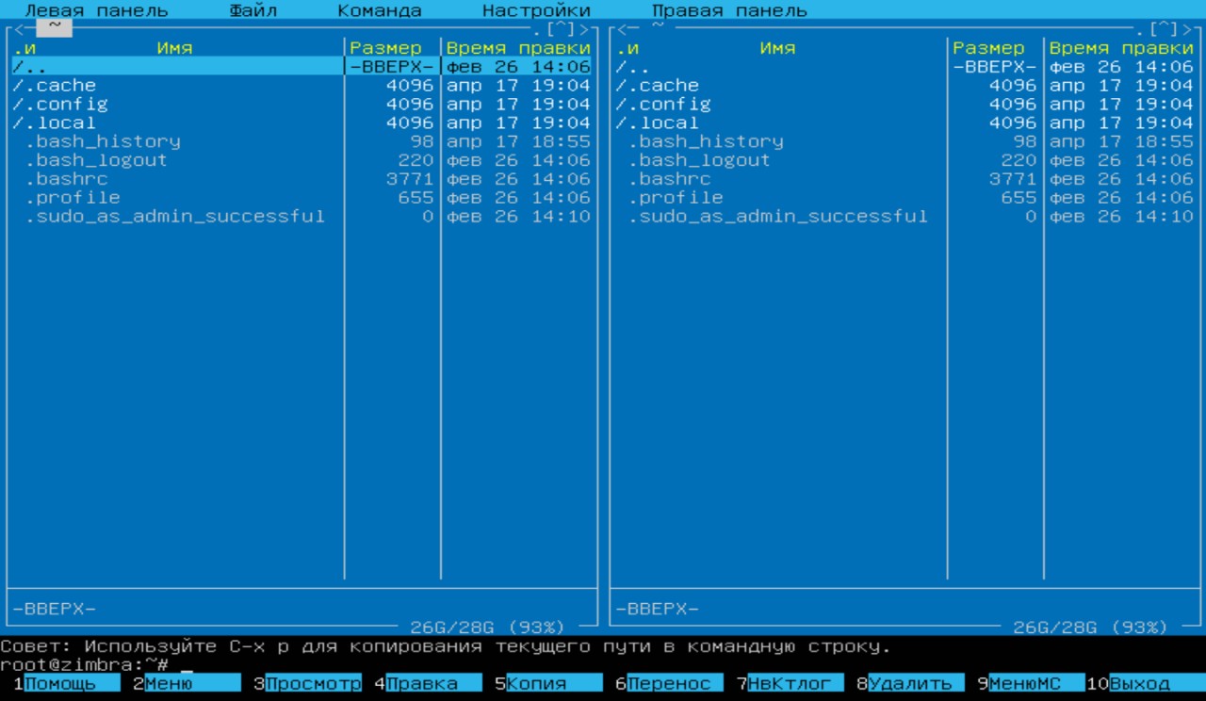Sort left panel by Время правки column
Viewport: 1206px width, 701px height.
tap(518, 48)
